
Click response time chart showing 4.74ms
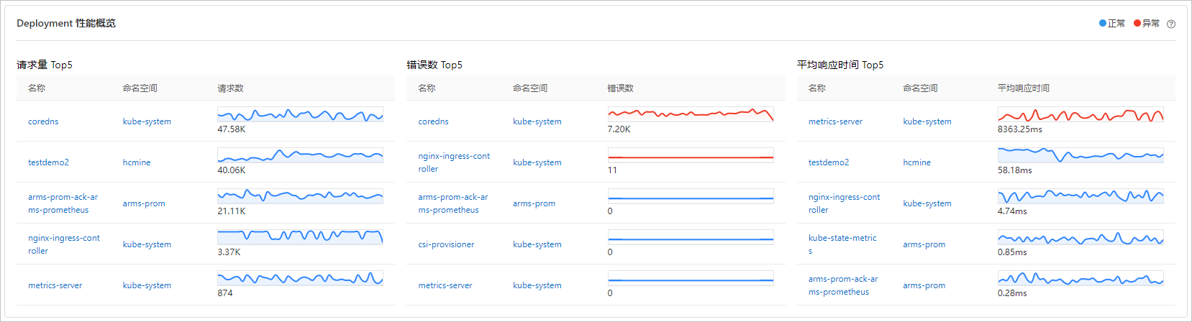[x=1080, y=196]
